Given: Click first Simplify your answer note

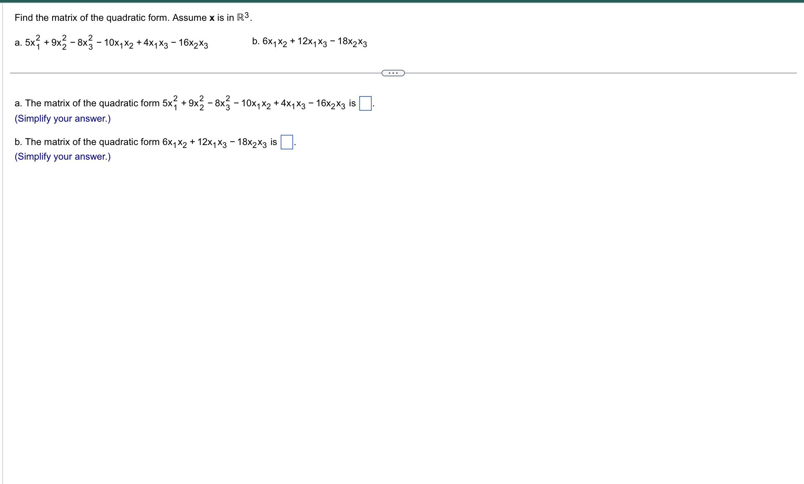Looking at the screenshot, I should tap(62, 118).
